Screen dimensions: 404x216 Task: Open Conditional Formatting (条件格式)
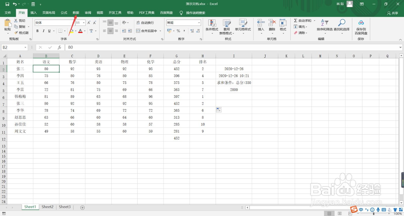click(x=212, y=27)
